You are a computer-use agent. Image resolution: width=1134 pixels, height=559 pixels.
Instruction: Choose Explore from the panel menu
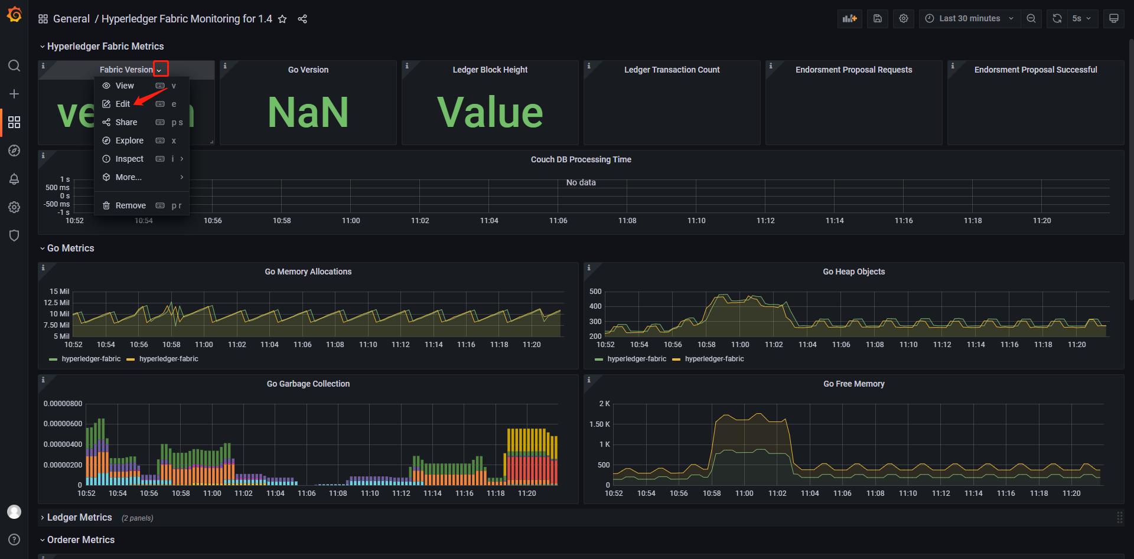point(142,140)
